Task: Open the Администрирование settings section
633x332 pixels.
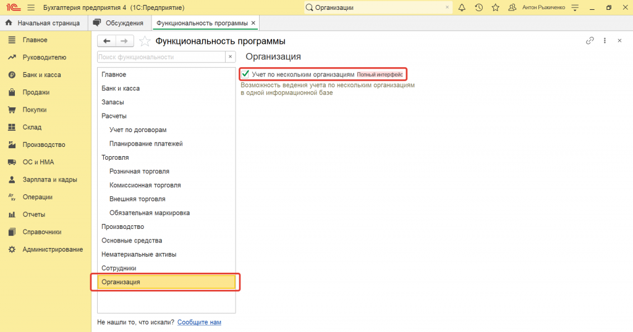Action: pos(53,249)
